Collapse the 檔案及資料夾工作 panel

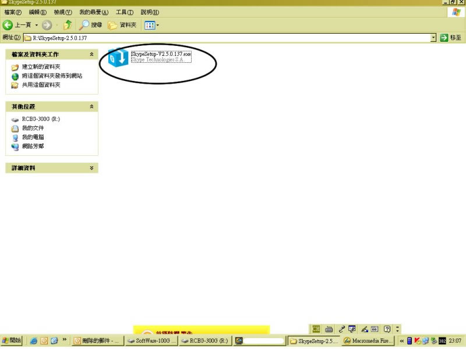[91, 54]
